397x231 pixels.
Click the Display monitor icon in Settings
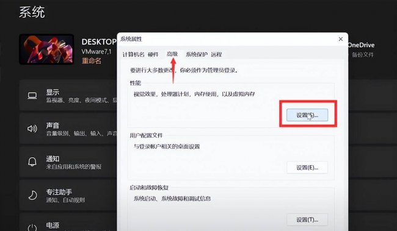point(32,96)
